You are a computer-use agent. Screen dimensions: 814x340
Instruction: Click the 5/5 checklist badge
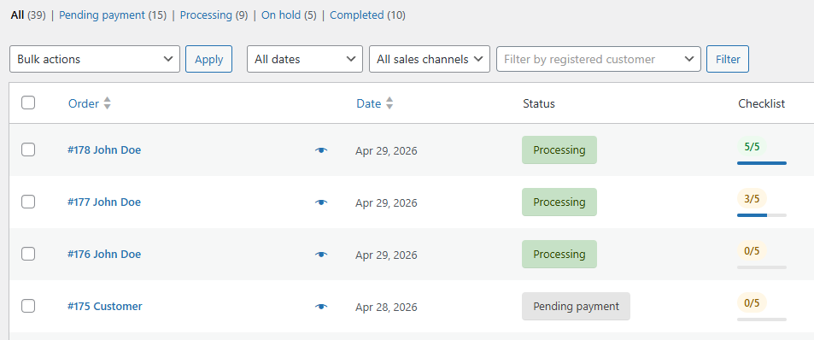752,147
